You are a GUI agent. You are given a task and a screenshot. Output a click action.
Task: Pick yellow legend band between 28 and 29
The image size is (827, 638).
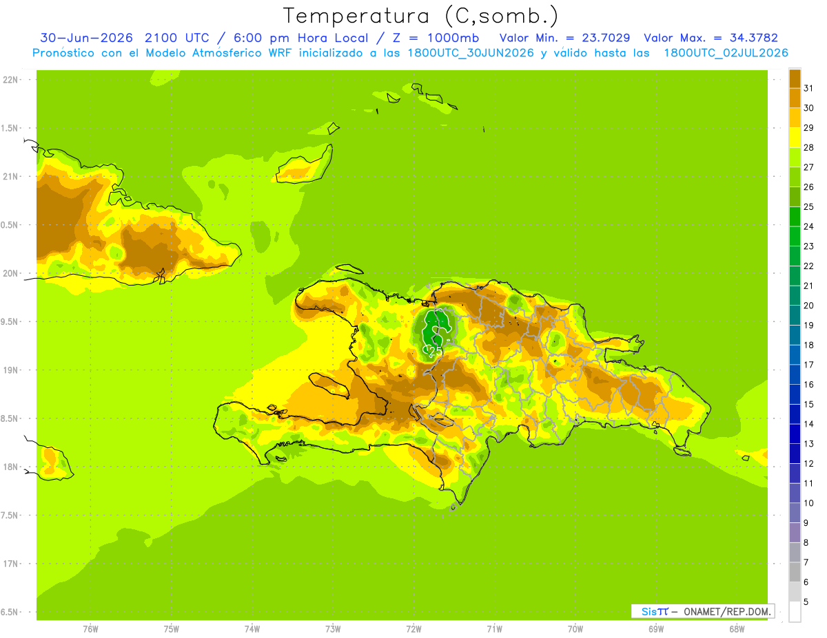[x=795, y=138]
